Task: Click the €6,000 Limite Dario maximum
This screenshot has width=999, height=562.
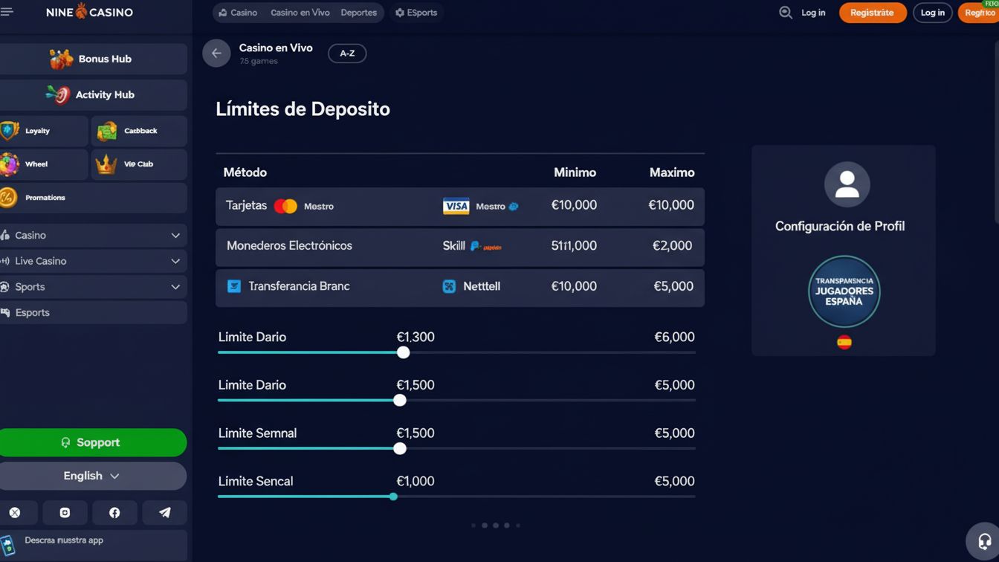Action: [x=674, y=337]
